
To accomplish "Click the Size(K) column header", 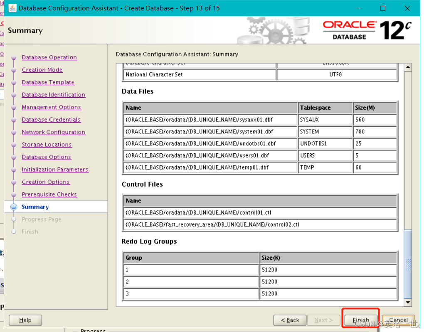I will tap(328, 258).
